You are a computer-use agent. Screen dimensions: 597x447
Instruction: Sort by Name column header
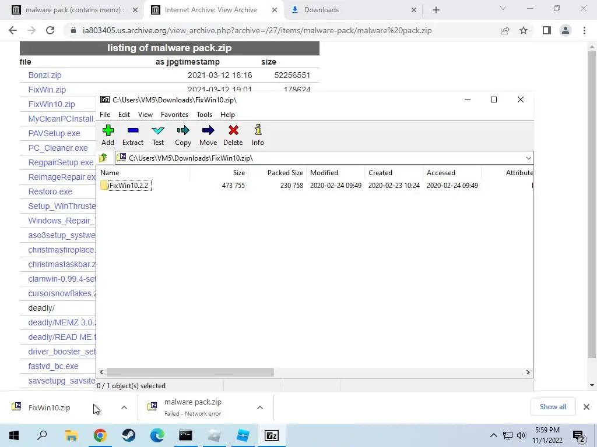144,172
